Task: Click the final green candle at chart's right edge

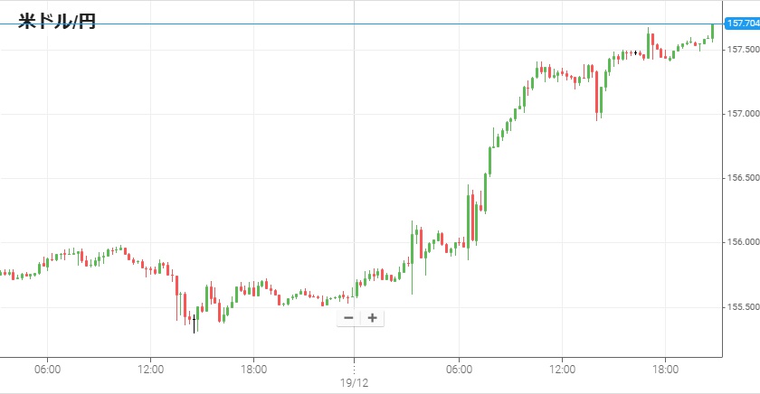Action: click(x=713, y=32)
